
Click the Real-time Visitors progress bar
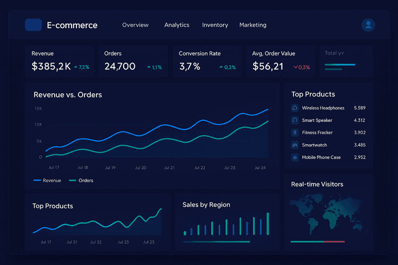[x=317, y=242]
